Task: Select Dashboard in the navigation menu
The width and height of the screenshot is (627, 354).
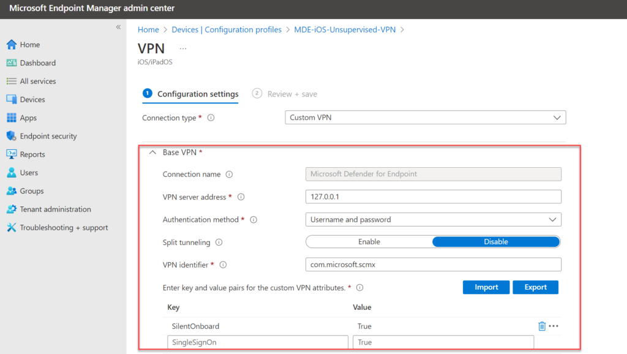Action: click(x=38, y=63)
